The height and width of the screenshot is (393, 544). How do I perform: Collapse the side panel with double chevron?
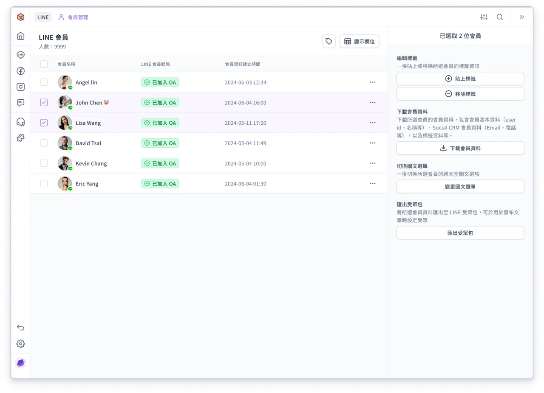tap(522, 17)
